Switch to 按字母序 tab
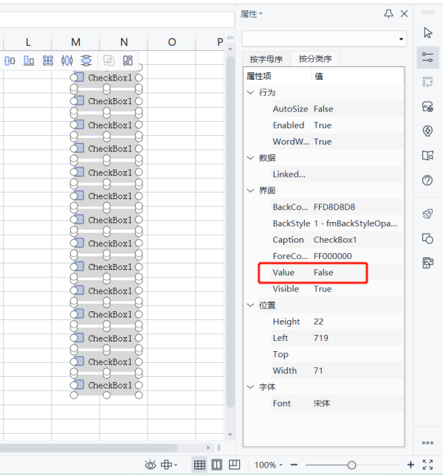 pos(266,59)
